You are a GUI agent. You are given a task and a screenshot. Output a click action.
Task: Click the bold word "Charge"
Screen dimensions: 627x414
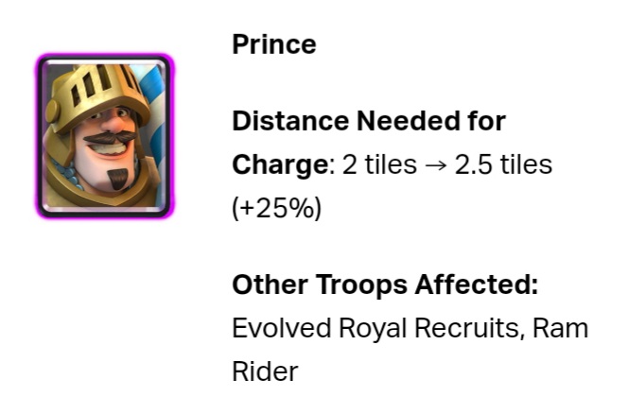click(x=279, y=164)
